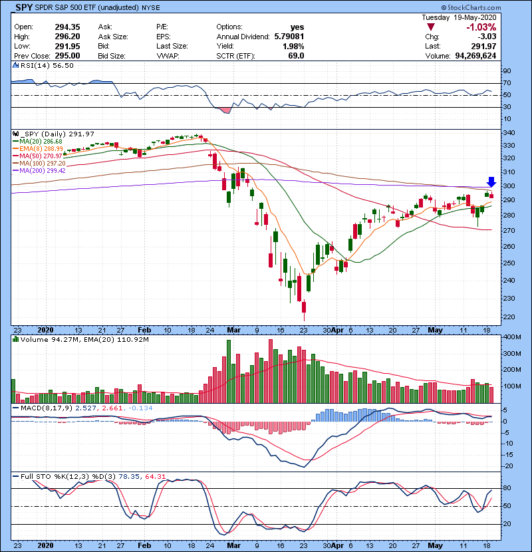Click the -1.03% percent change value
532x552 pixels.
481,27
